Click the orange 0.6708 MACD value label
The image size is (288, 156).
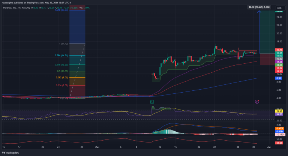pos(279,128)
